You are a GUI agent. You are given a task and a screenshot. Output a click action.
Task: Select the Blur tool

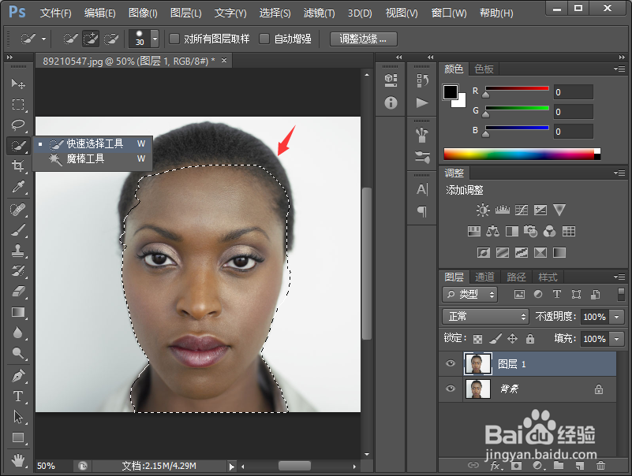click(17, 333)
